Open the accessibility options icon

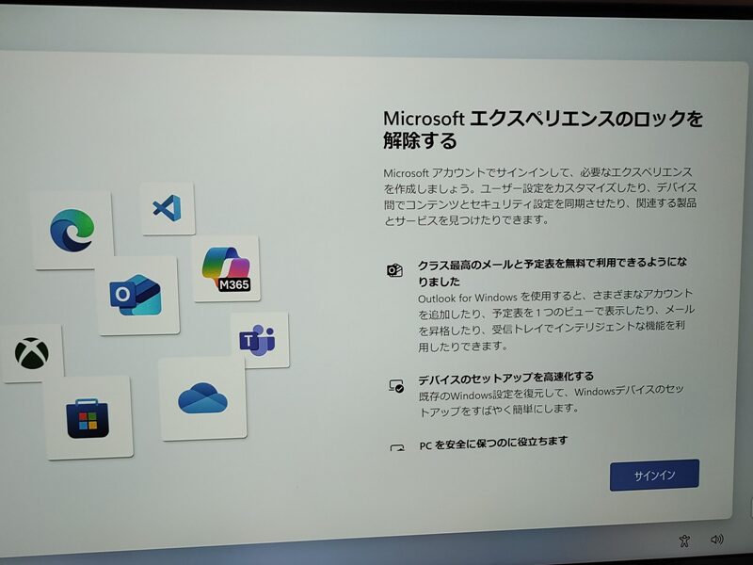click(x=685, y=541)
